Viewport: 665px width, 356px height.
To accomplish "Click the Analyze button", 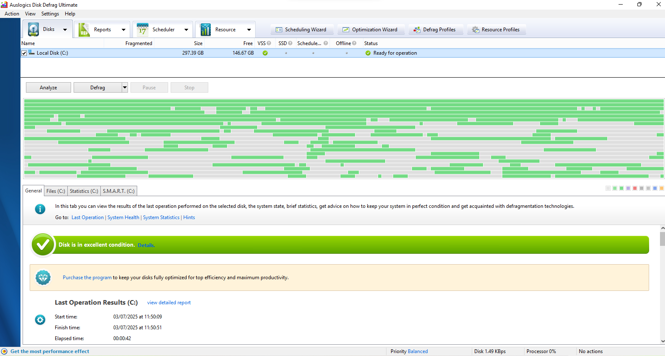I will (49, 87).
